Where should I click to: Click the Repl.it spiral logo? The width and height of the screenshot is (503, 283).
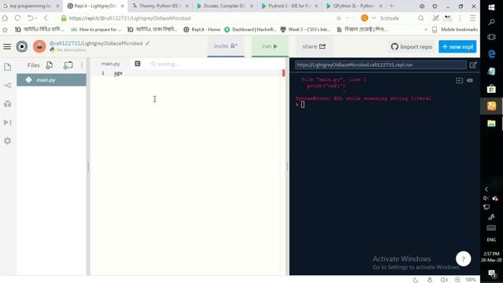click(22, 47)
